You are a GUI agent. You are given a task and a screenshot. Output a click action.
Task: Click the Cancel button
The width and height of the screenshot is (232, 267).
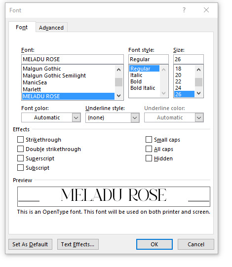coord(196,244)
